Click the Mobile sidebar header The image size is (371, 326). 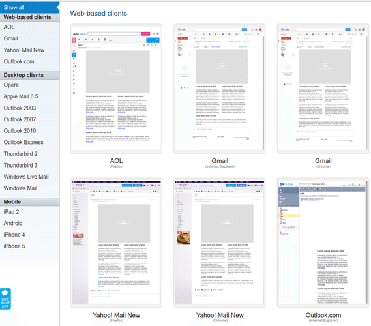pos(29,202)
